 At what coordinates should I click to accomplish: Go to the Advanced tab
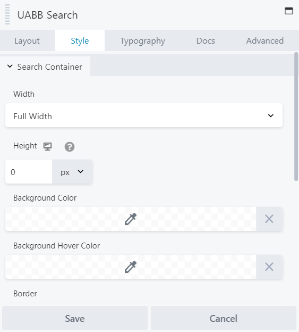tap(265, 40)
